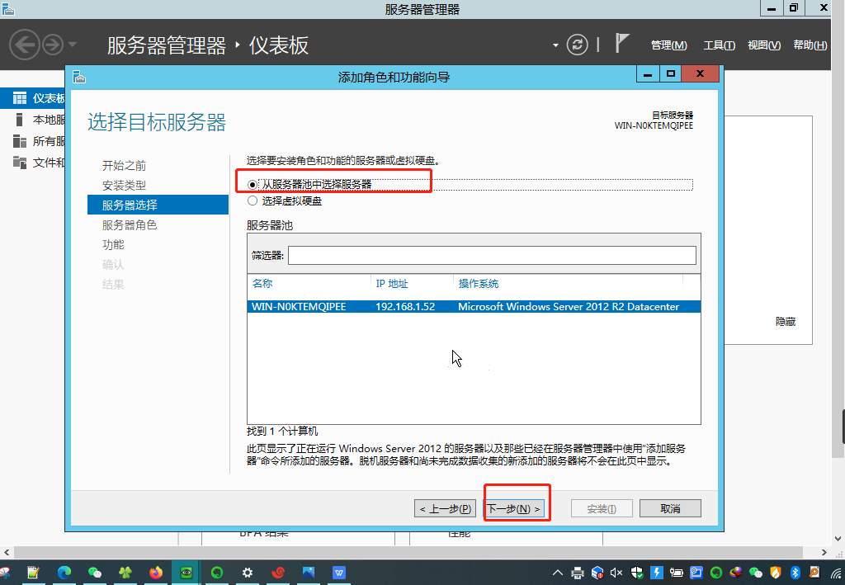The width and height of the screenshot is (845, 585).
Task: Select 仪表板 in the left sidebar
Action: 32,98
